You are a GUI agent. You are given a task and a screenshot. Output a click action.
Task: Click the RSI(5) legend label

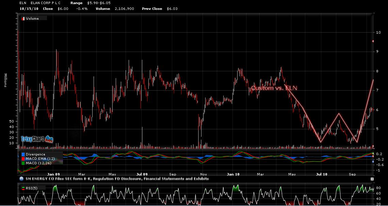[31, 188]
